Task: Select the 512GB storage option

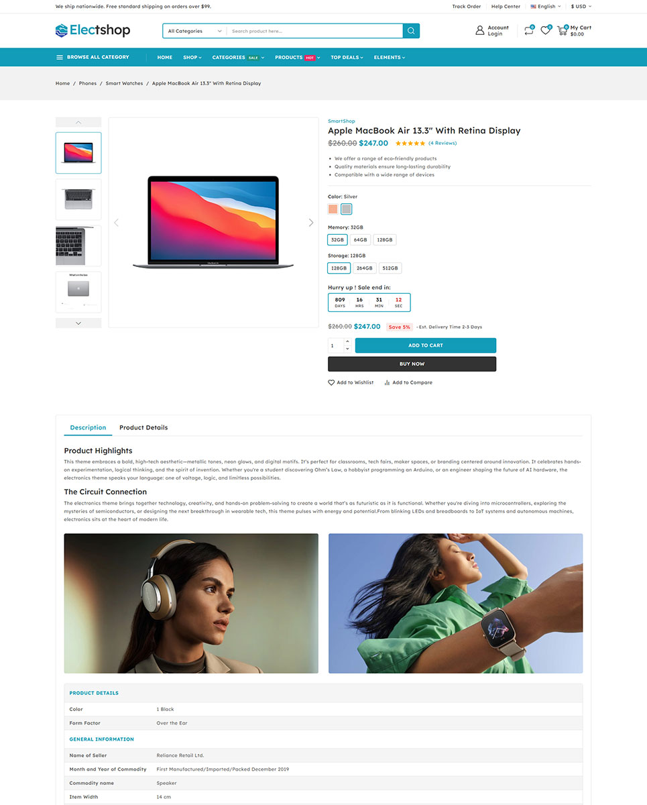Action: tap(390, 268)
